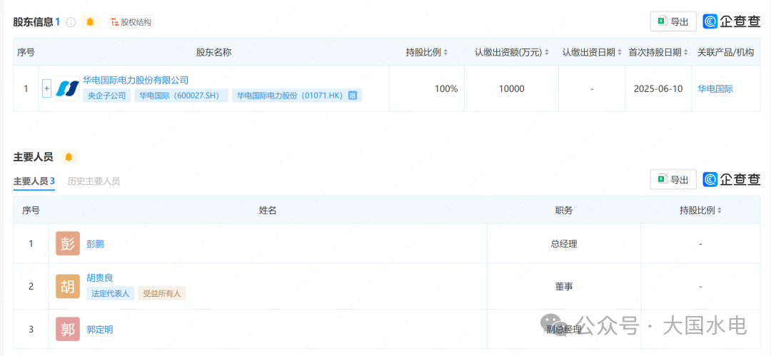The height and width of the screenshot is (356, 771).
Task: Click the 100% shareholding cell
Action: tap(427, 89)
